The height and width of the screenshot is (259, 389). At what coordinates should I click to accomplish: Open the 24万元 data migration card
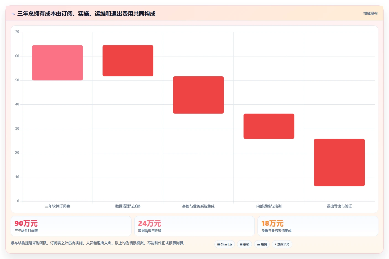195,226
